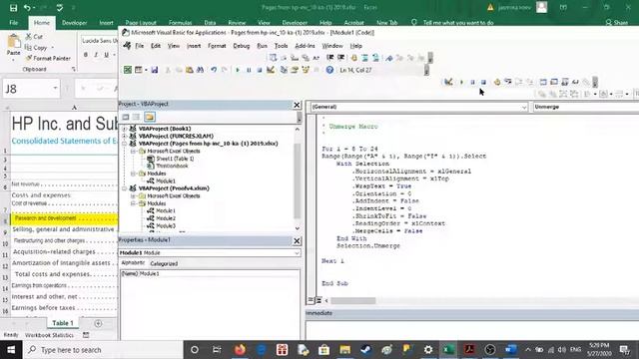The height and width of the screenshot is (359, 639).
Task: Collapse Modules folder under Pages from hp-inc project
Action: point(133,174)
